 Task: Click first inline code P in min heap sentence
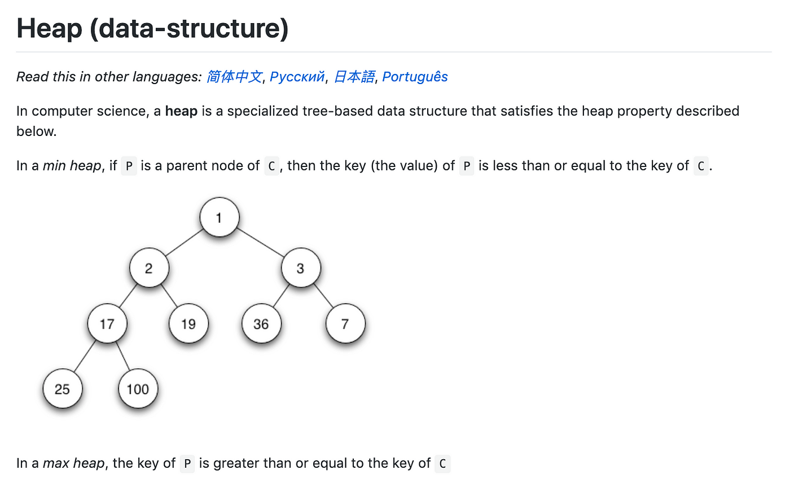point(129,166)
